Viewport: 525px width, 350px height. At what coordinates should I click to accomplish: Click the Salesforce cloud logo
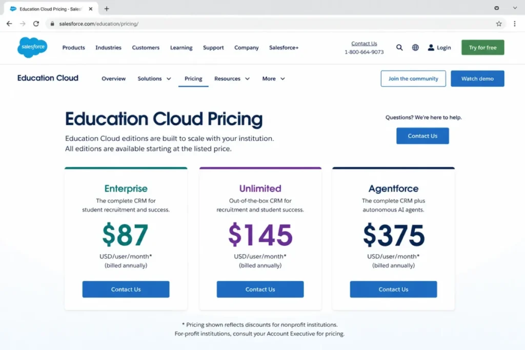tap(32, 47)
